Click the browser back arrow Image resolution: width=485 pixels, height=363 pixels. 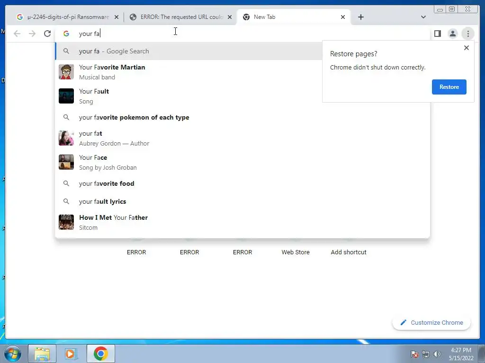pyautogui.click(x=17, y=34)
